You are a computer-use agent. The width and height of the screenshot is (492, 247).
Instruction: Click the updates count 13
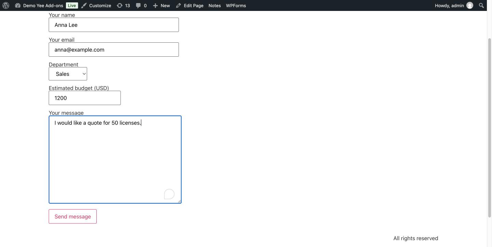pyautogui.click(x=127, y=5)
